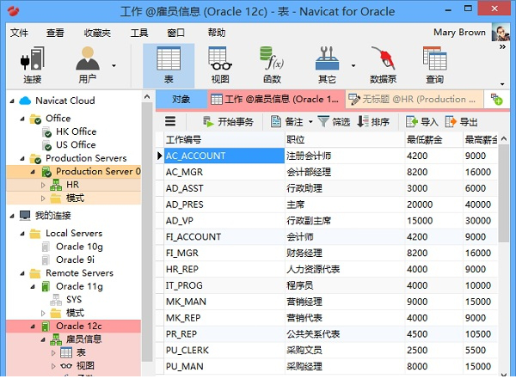Click the navigation tree vertical scrollbar
The height and width of the screenshot is (391, 516).
click(x=147, y=230)
